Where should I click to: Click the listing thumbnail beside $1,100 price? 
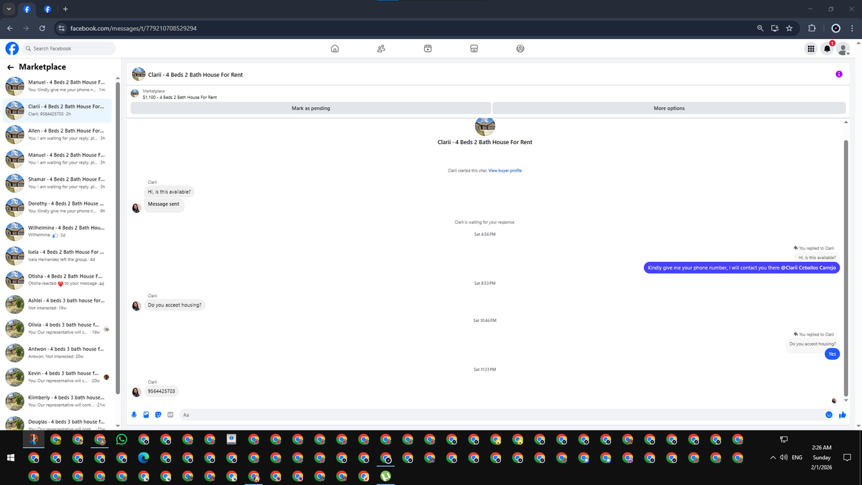coord(135,94)
